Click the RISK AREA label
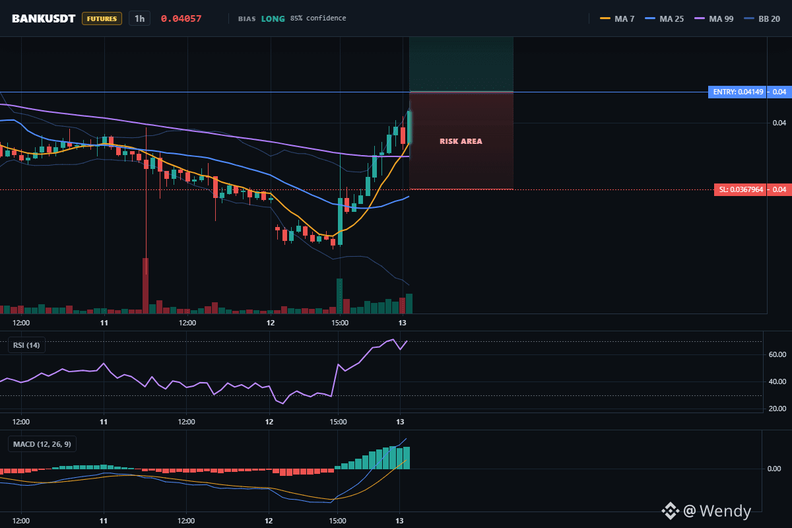The width and height of the screenshot is (792, 528). tap(461, 141)
